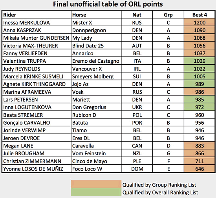Screen dimensions: 216x198
Task: Click the Best 4 column header
Action: point(200,15)
